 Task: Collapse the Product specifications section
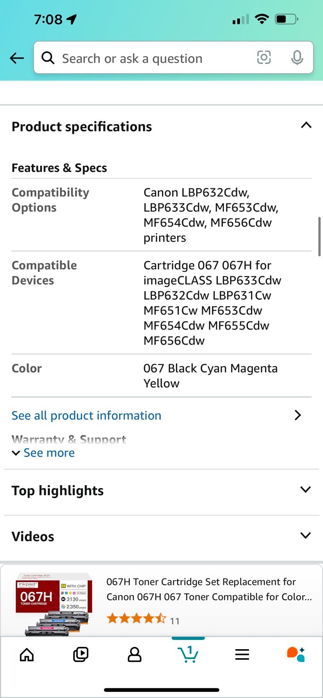pyautogui.click(x=306, y=126)
